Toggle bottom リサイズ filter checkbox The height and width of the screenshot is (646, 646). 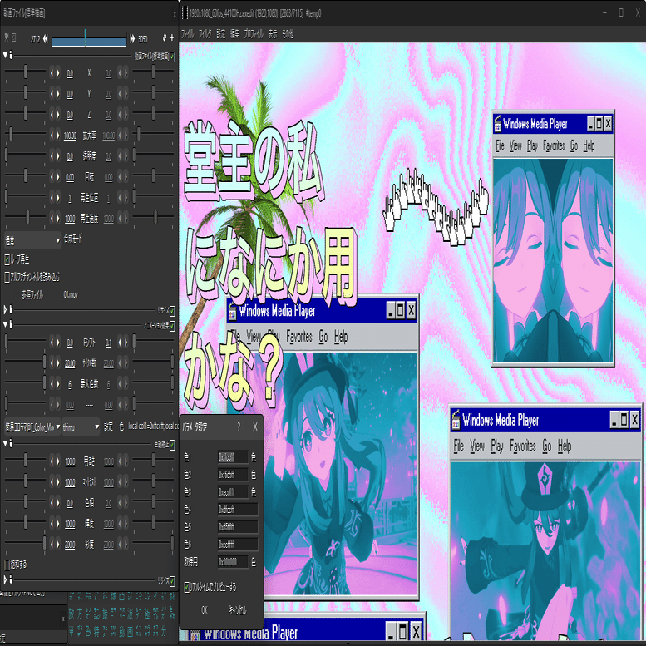(x=172, y=580)
